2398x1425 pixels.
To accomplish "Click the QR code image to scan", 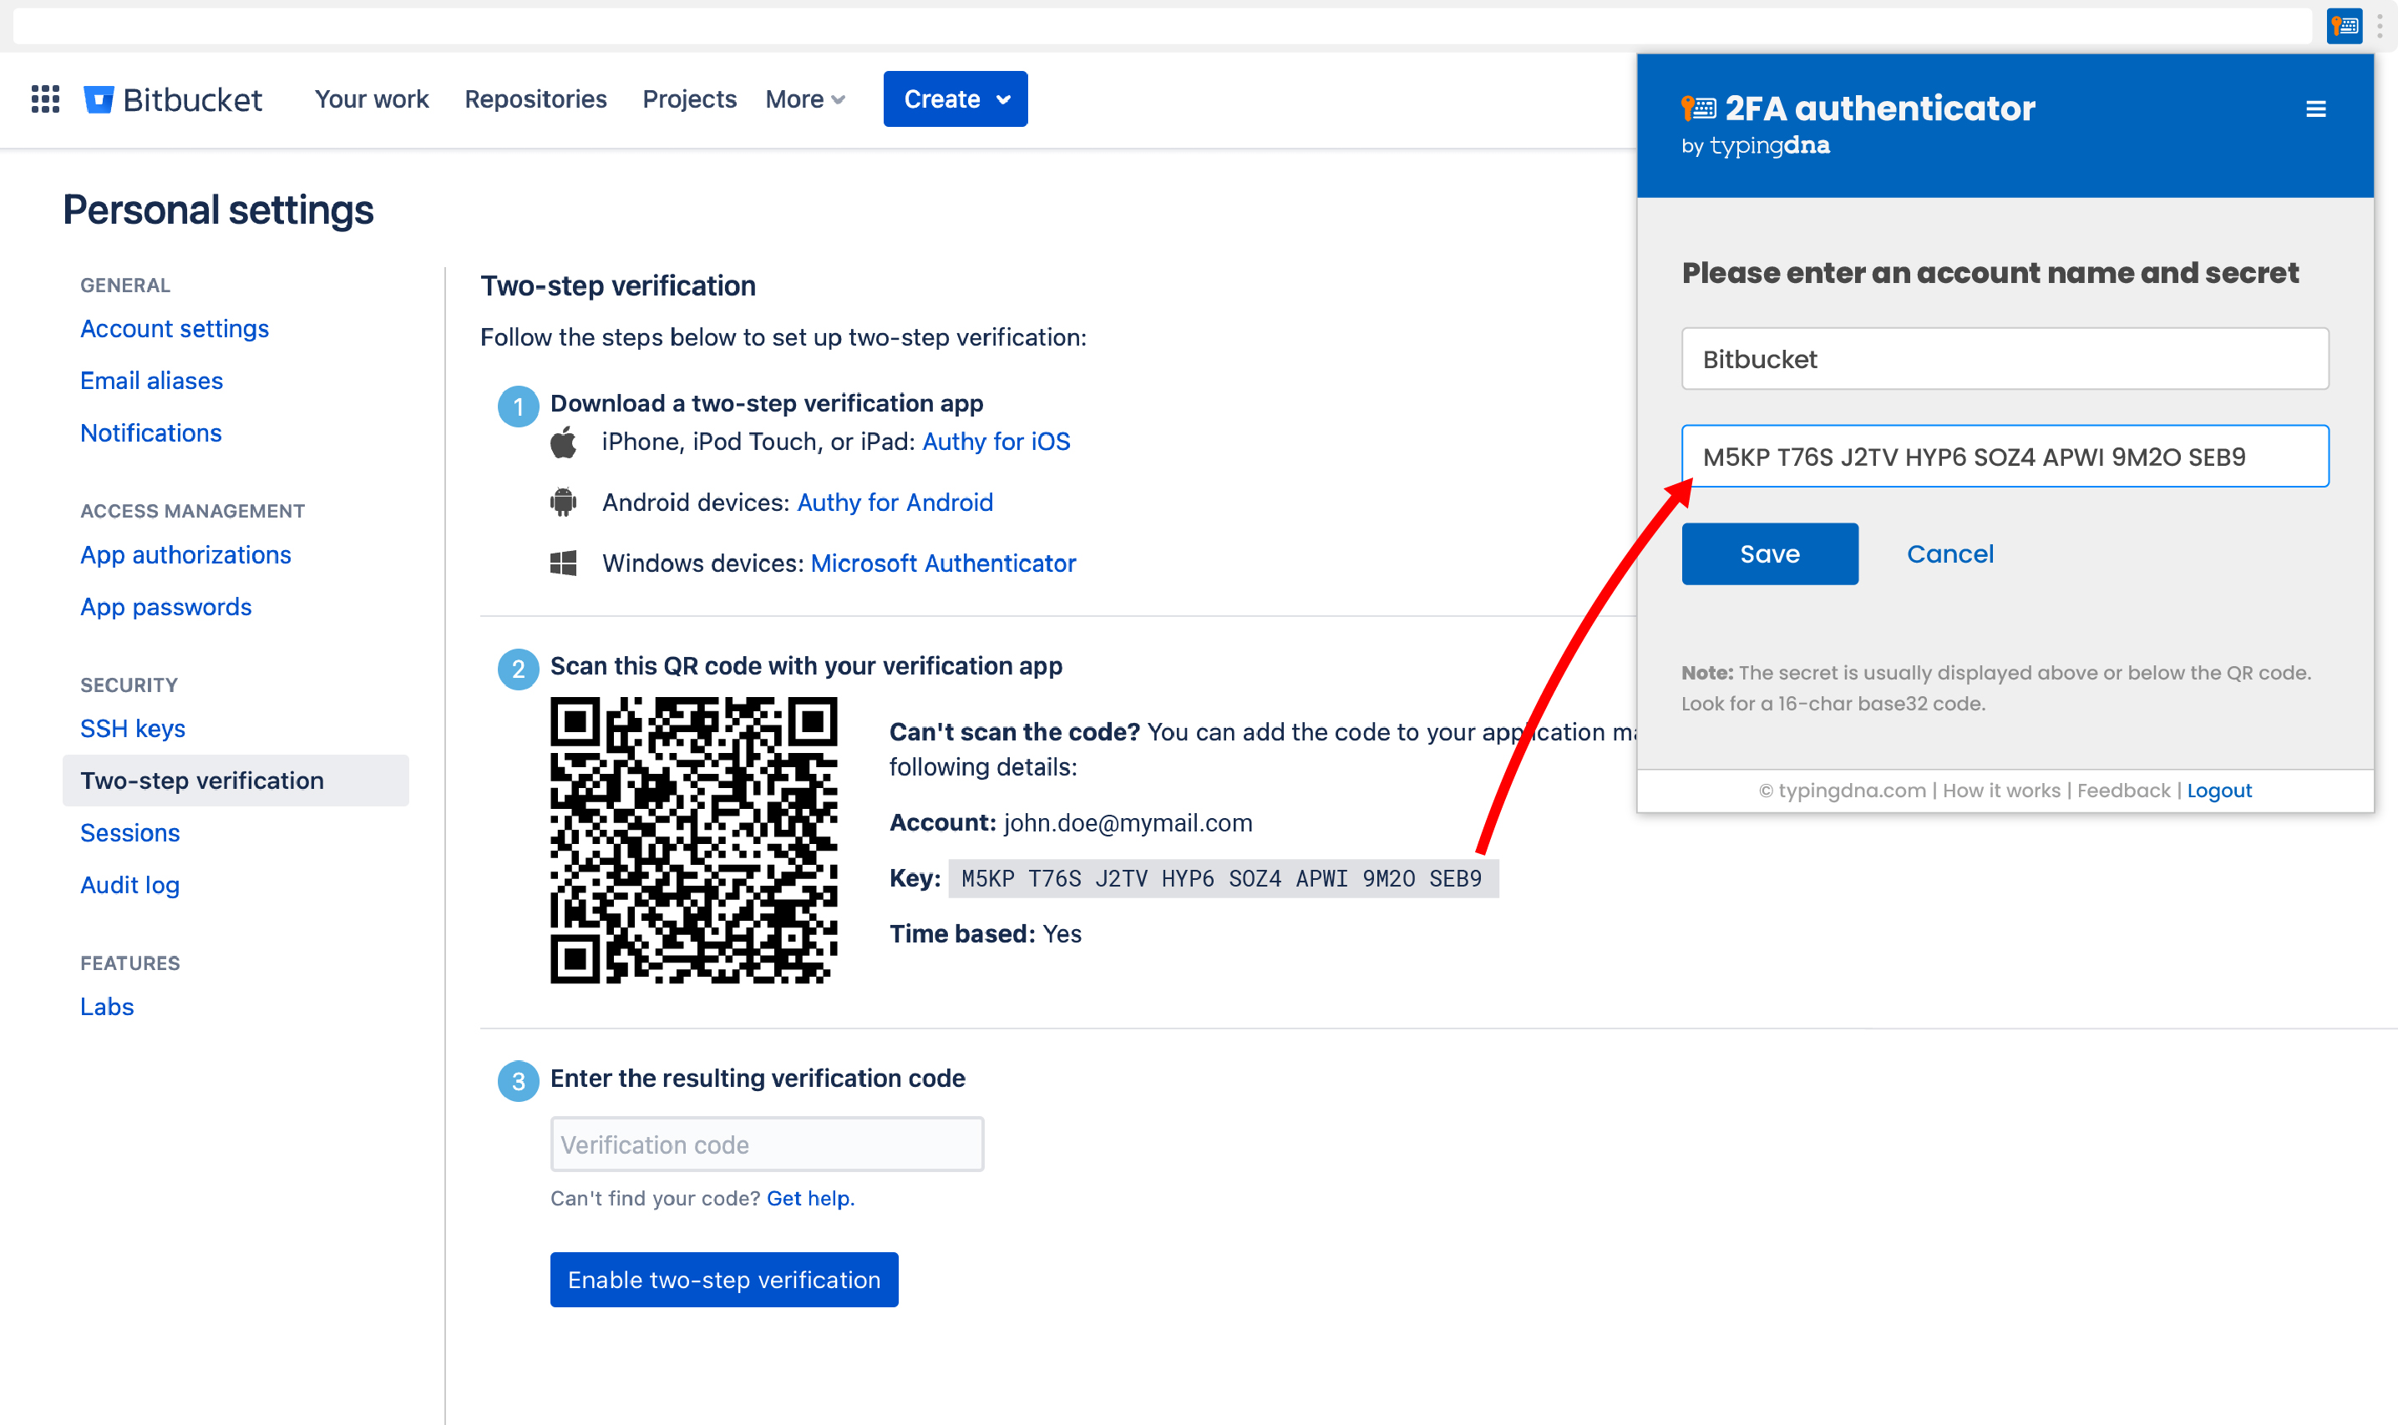I will [691, 840].
